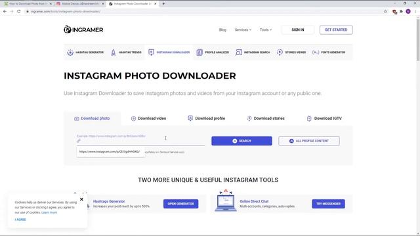This screenshot has height=236, width=420.
Task: Select the Instagram Downloader tool
Action: (169, 52)
